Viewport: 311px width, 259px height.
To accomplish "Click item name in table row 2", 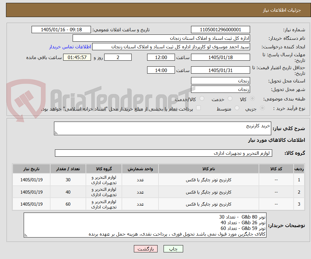I will [208, 192].
